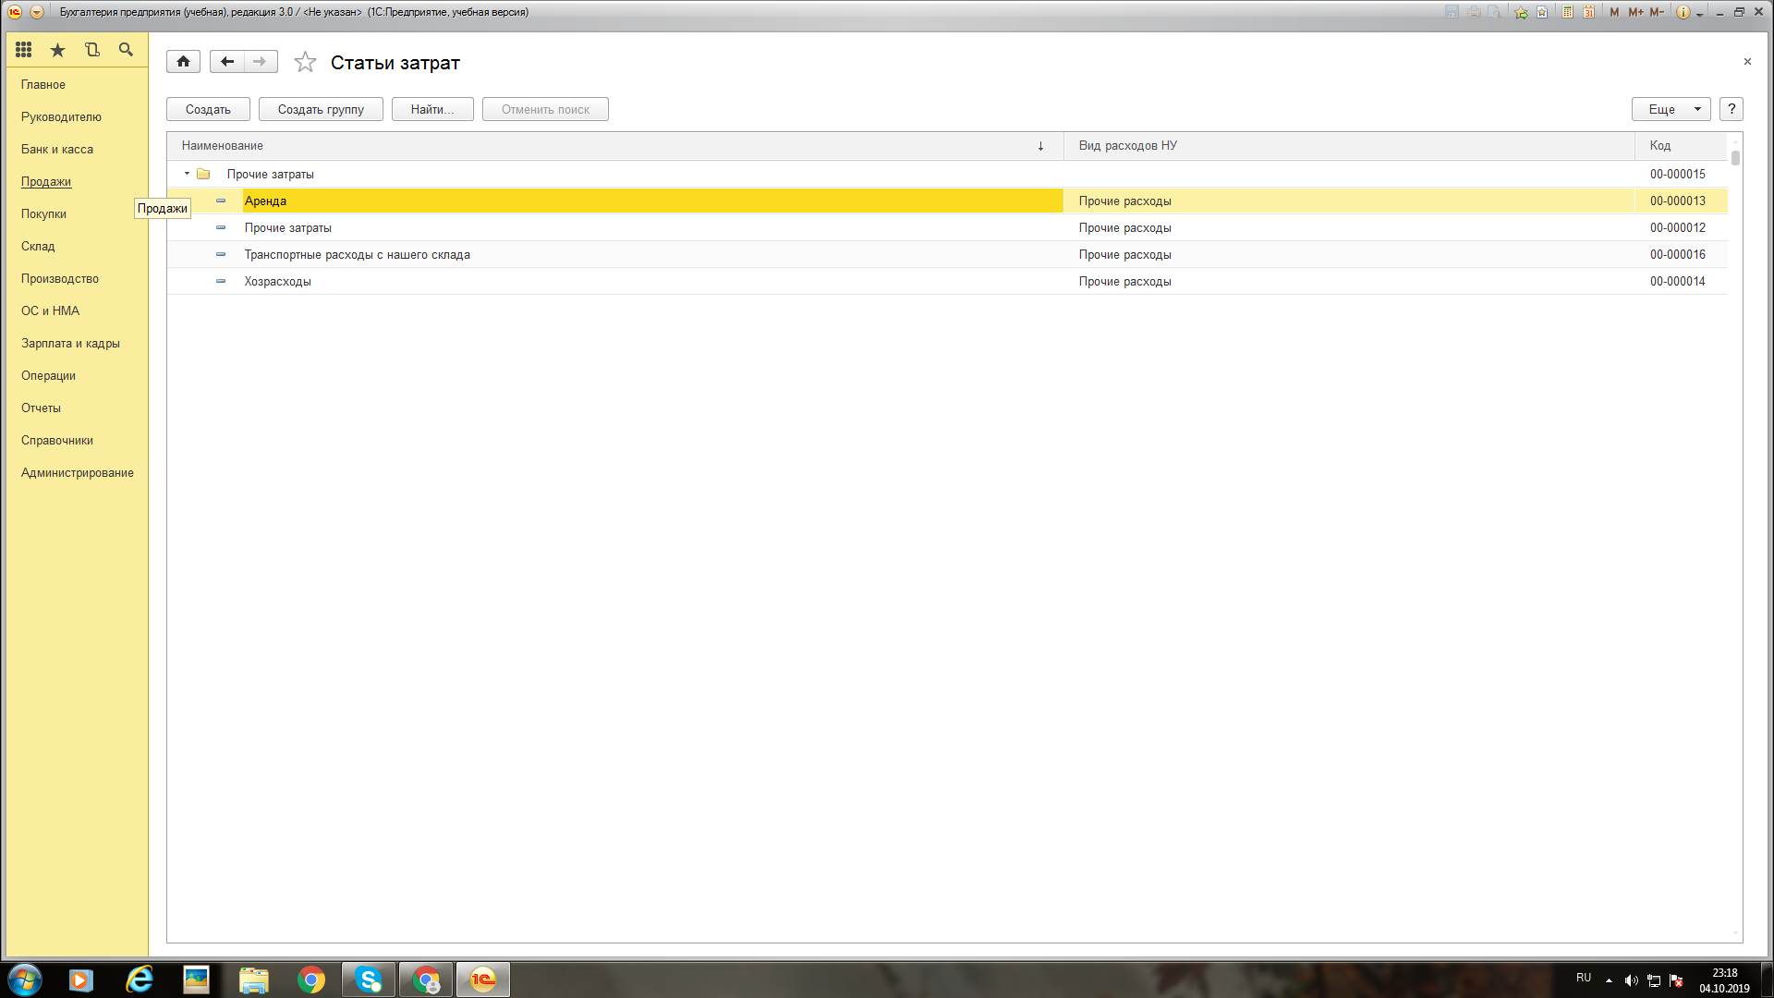Collapse the Прочие затраты folder
The width and height of the screenshot is (1774, 998).
pyautogui.click(x=187, y=174)
